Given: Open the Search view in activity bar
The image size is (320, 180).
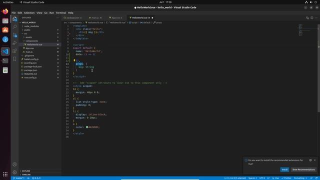Looking at the screenshot, I should tap(14, 26).
